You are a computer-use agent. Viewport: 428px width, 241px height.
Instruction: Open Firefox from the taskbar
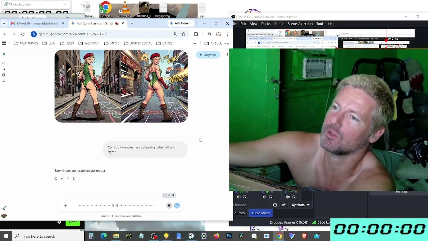pos(216,236)
